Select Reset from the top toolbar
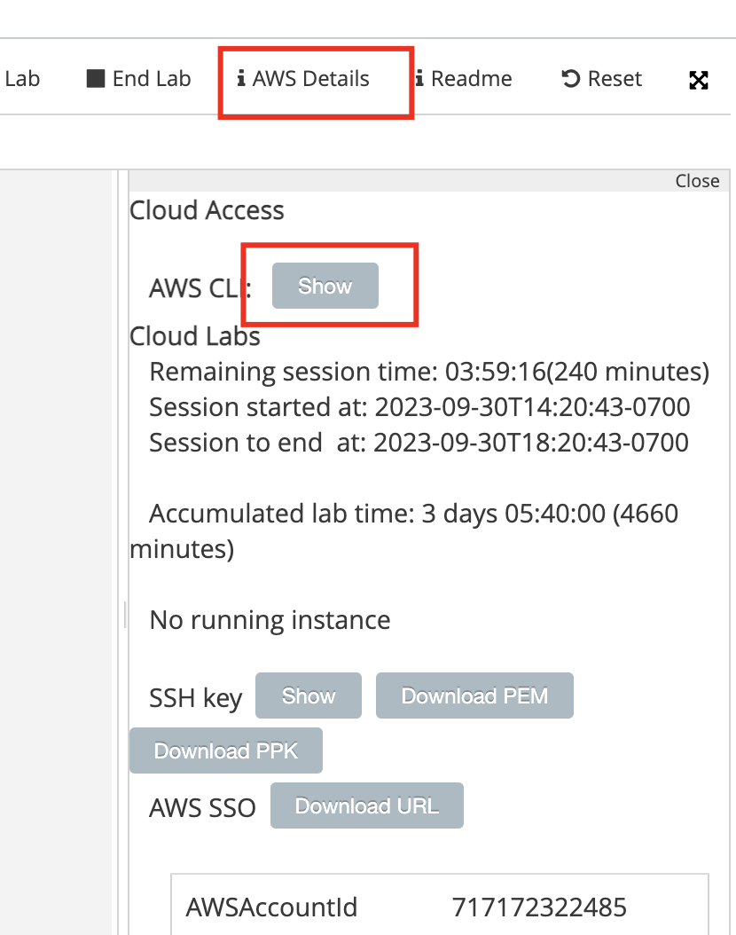736x935 pixels. pos(600,78)
